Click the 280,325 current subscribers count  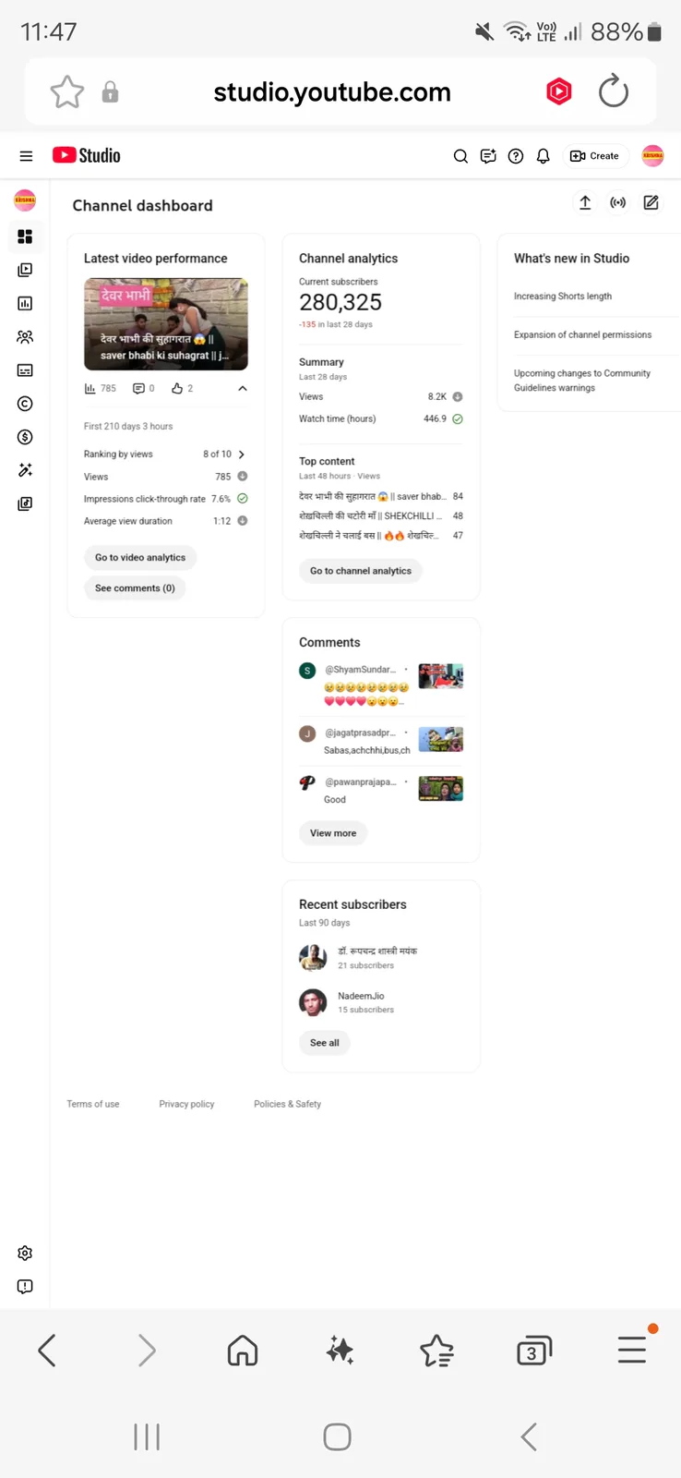point(340,302)
